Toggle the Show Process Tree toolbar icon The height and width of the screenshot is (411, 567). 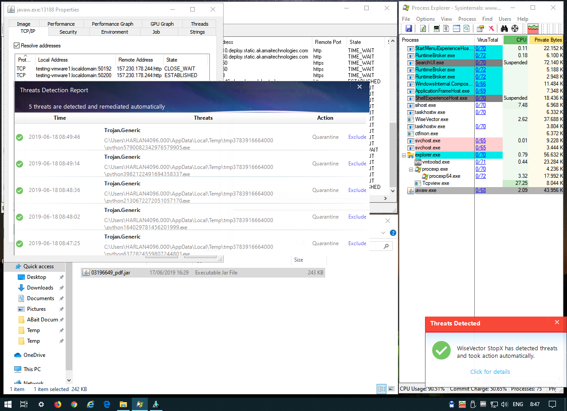(446, 28)
